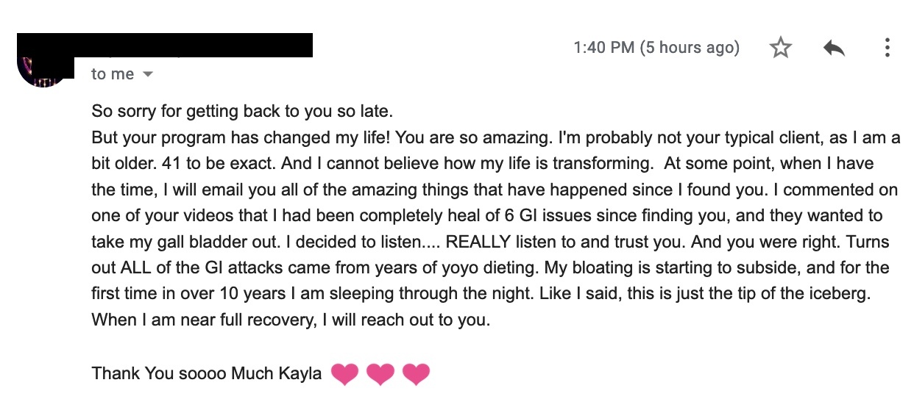The image size is (914, 413).
Task: Click the first pink heart emoji
Action: (x=344, y=374)
